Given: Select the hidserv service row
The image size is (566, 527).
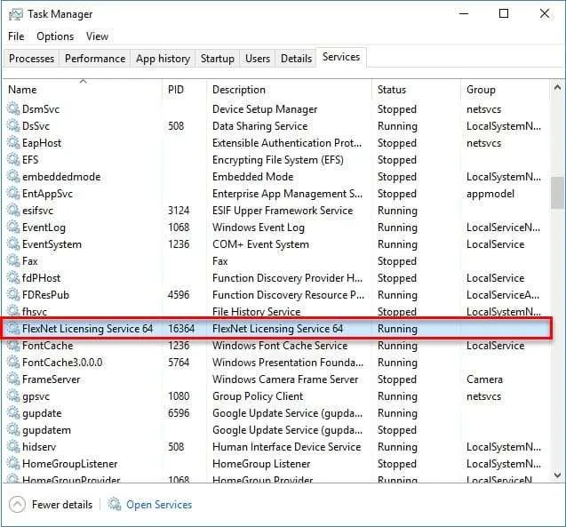Looking at the screenshot, I should click(x=275, y=447).
